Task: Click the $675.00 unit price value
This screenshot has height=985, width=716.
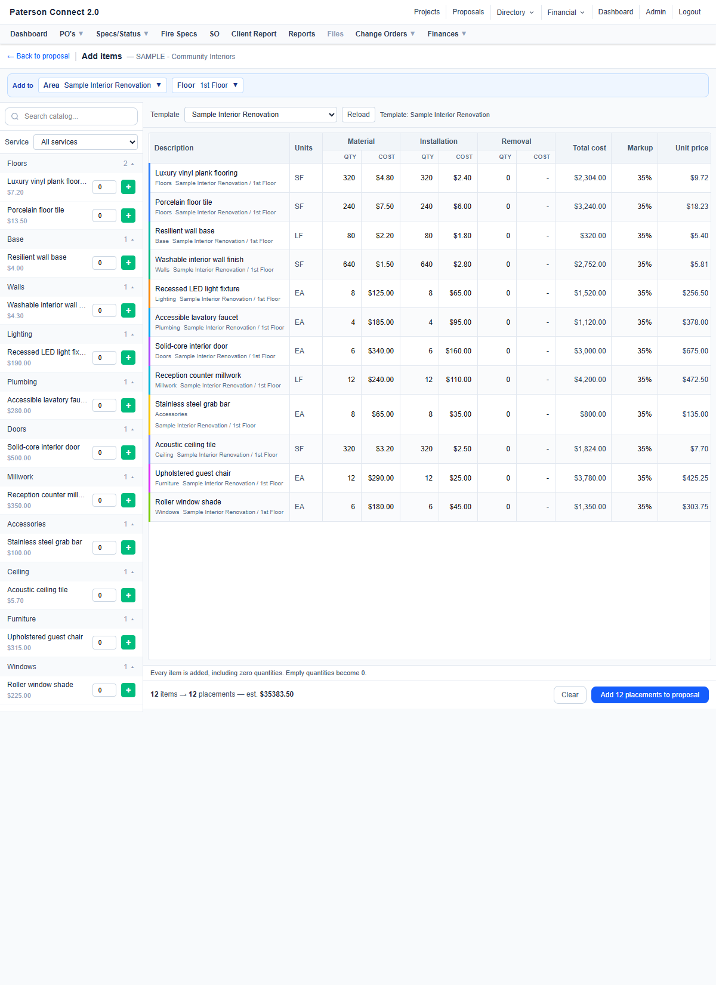Action: 695,351
